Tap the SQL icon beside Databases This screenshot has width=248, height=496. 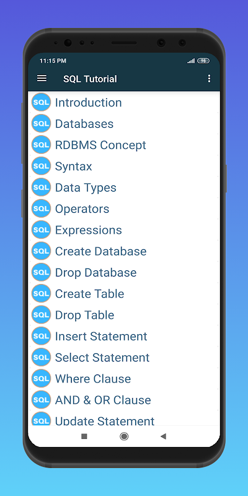pyautogui.click(x=41, y=123)
